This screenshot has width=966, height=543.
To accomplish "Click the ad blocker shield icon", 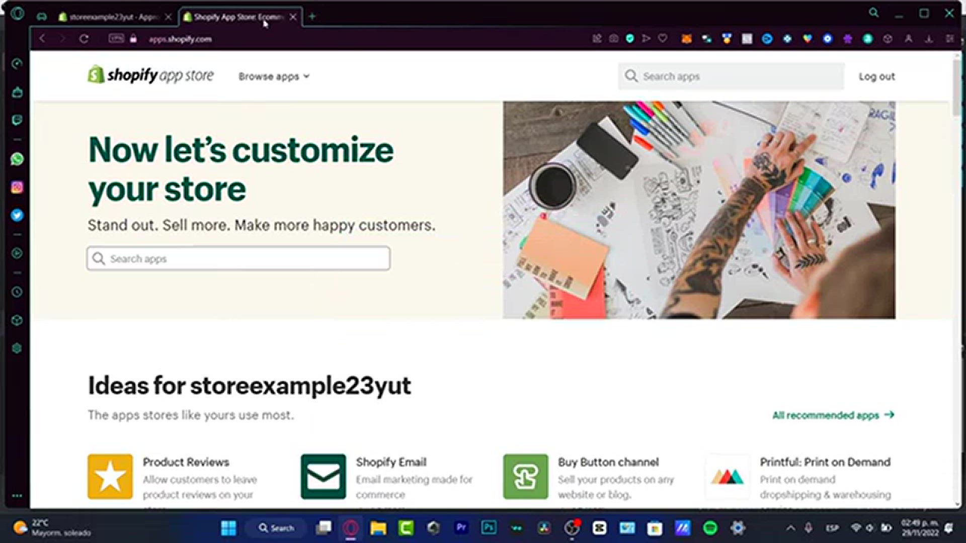I will (630, 38).
